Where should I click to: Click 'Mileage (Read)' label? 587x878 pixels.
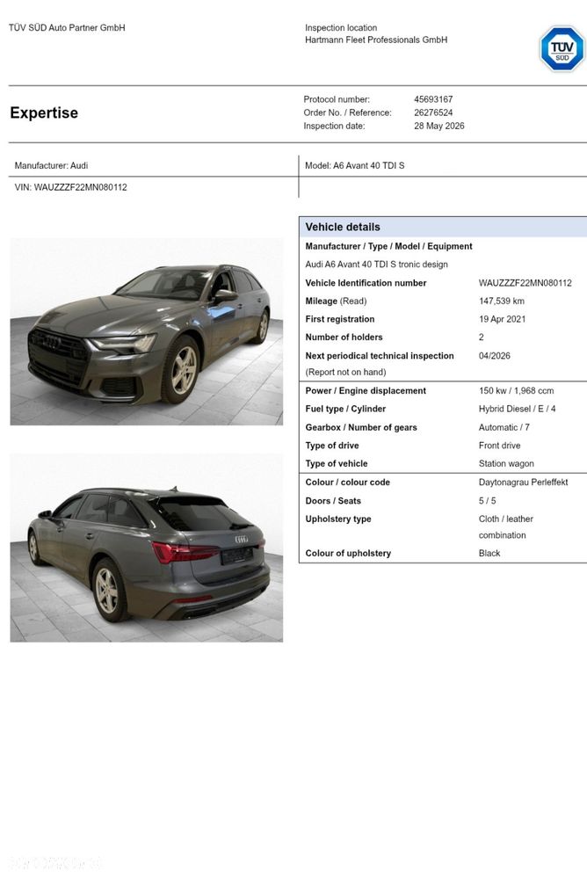point(336,301)
